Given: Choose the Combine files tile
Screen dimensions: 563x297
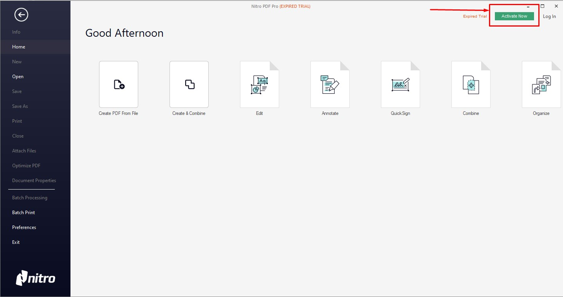Looking at the screenshot, I should [471, 84].
